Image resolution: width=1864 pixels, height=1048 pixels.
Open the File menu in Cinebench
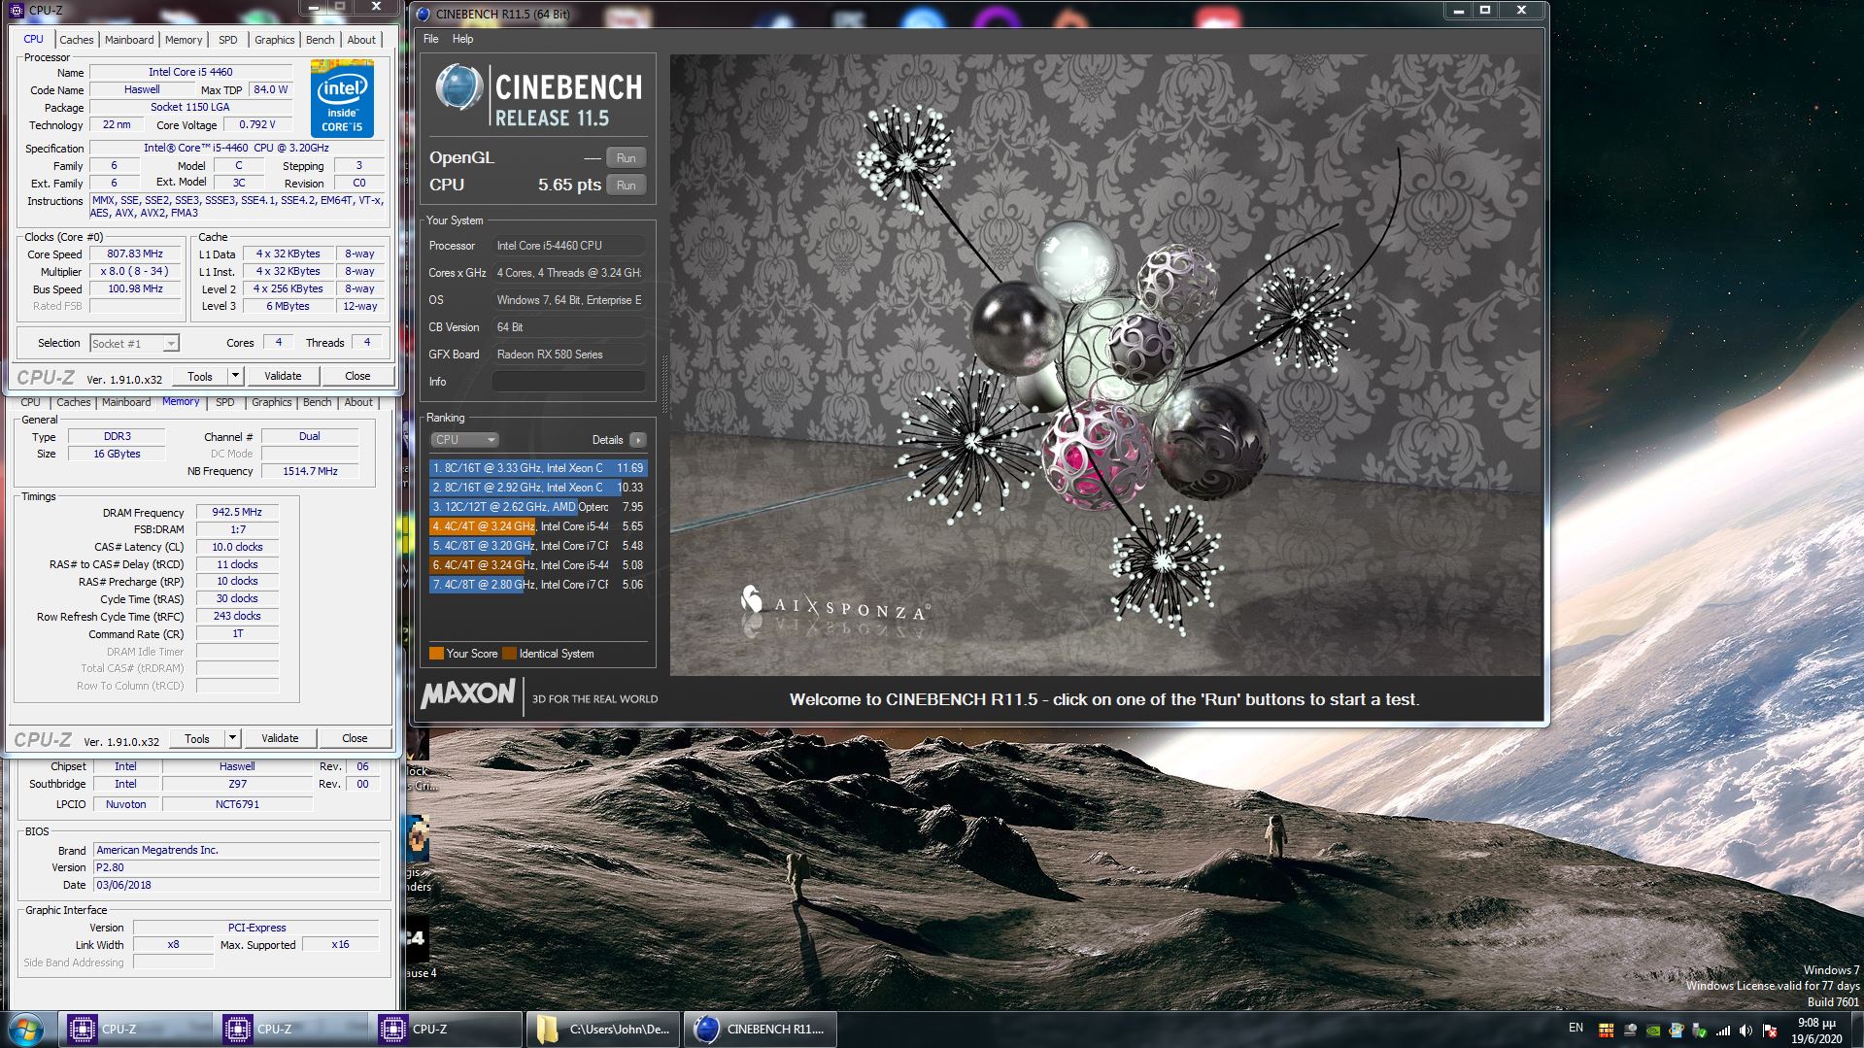point(430,39)
